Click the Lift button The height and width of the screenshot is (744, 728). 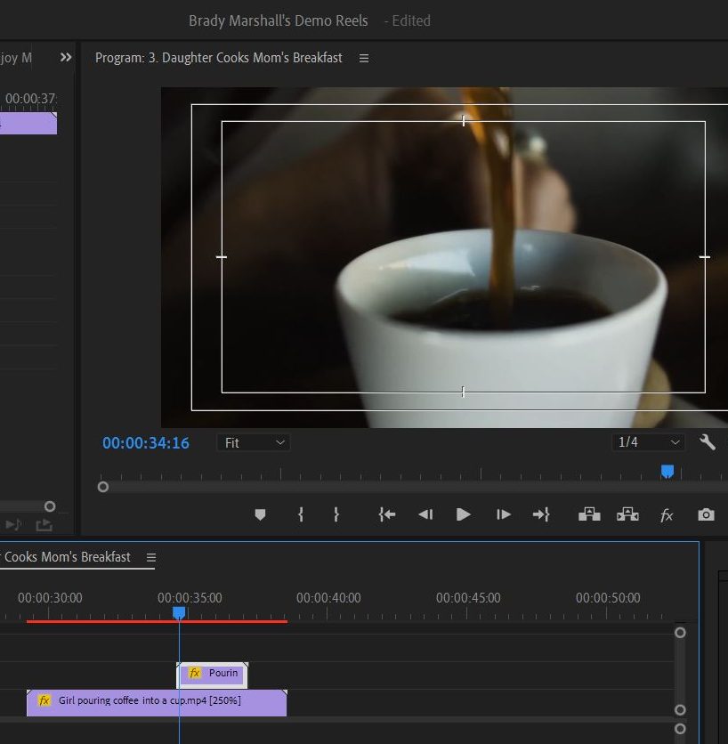point(589,514)
